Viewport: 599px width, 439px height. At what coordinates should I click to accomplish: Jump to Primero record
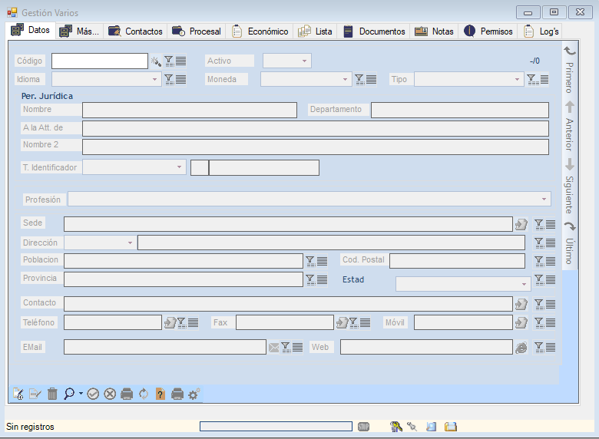click(569, 69)
